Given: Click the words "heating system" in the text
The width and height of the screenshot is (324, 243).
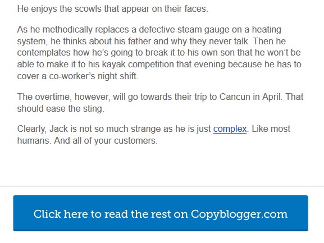Looking at the screenshot, I should tap(149, 35).
